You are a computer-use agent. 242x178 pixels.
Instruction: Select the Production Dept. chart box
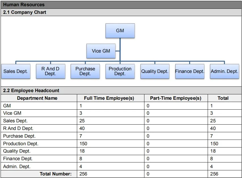click(120, 71)
